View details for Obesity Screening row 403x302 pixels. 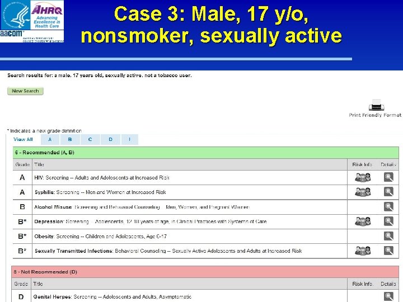click(388, 236)
